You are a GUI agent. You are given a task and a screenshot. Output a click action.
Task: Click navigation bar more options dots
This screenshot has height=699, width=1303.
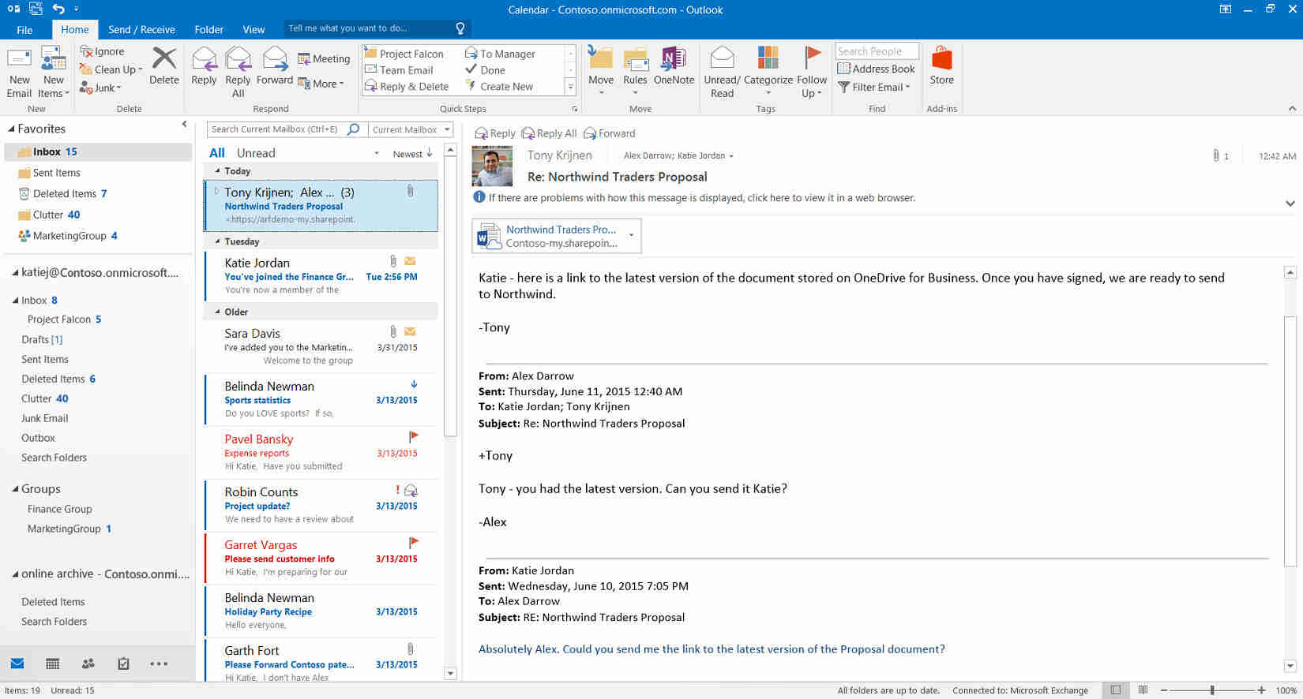(159, 663)
